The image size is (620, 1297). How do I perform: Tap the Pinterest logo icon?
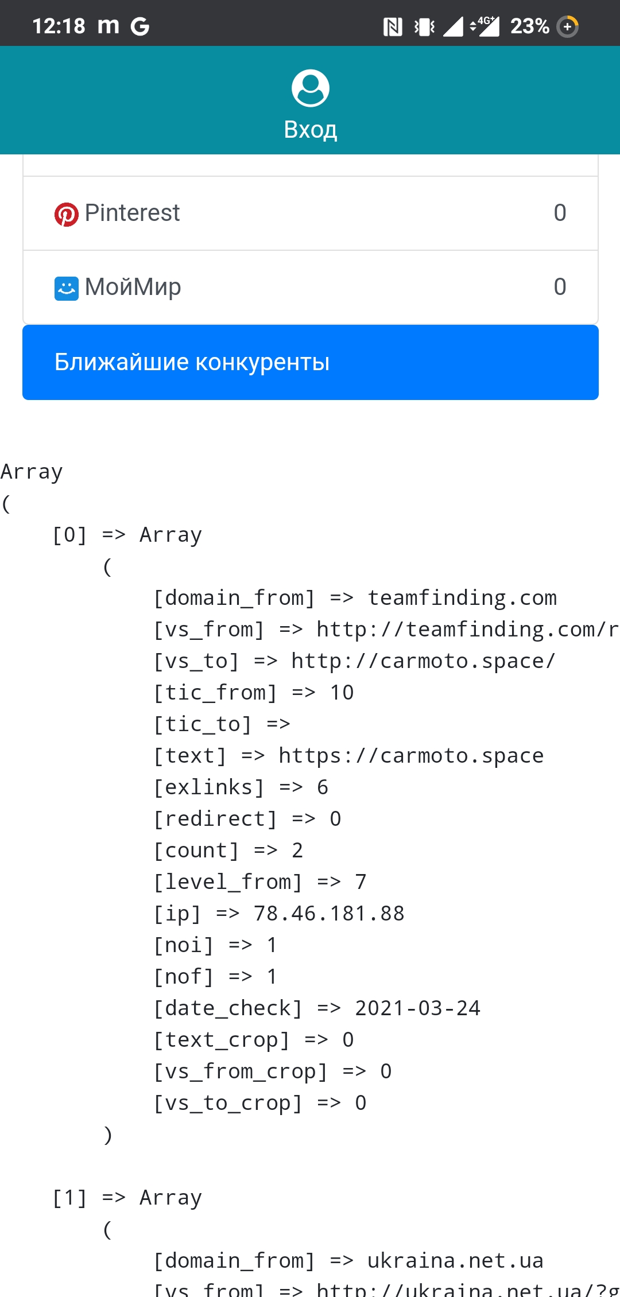pyautogui.click(x=67, y=214)
